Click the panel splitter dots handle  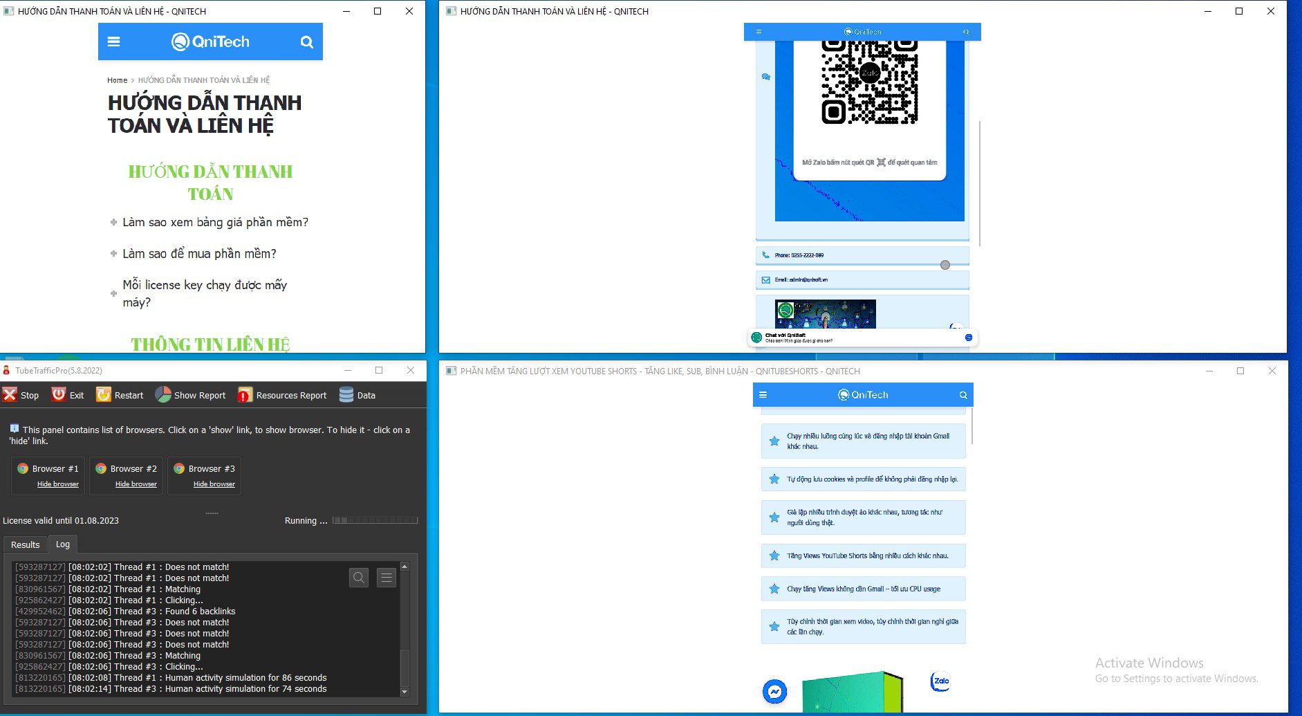click(x=212, y=513)
